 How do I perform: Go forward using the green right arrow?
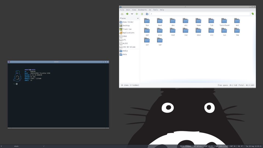coord(137,14)
